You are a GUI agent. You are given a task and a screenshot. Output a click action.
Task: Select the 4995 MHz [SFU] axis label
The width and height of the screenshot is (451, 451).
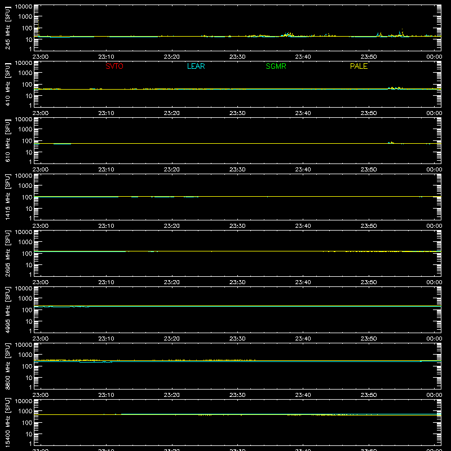[8, 310]
